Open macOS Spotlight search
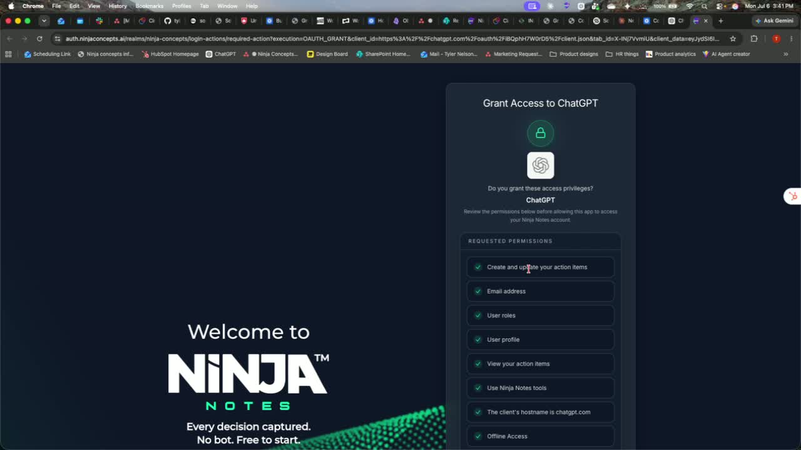 (x=705, y=6)
